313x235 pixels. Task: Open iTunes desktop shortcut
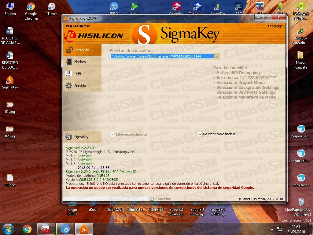[x=52, y=9]
